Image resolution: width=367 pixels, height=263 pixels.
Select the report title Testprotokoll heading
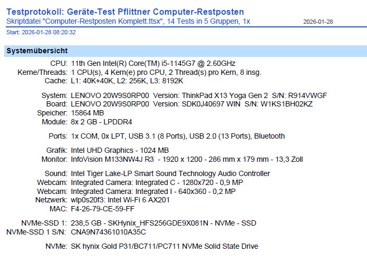125,12
